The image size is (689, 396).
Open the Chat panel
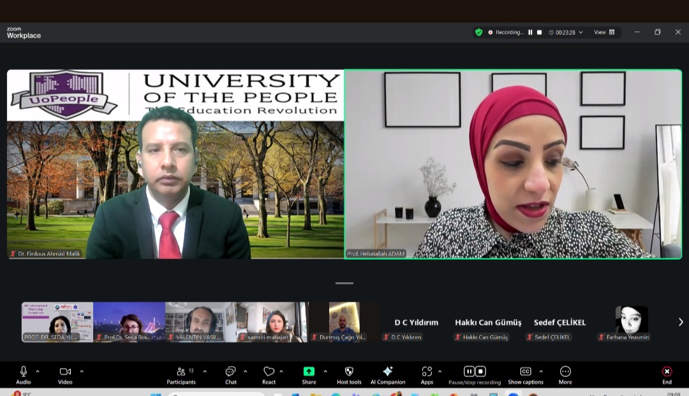click(230, 372)
